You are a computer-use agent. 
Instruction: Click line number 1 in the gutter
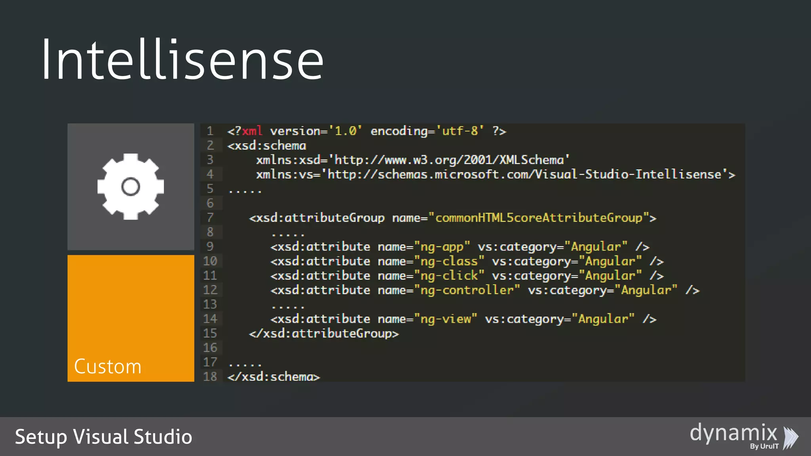[210, 131]
